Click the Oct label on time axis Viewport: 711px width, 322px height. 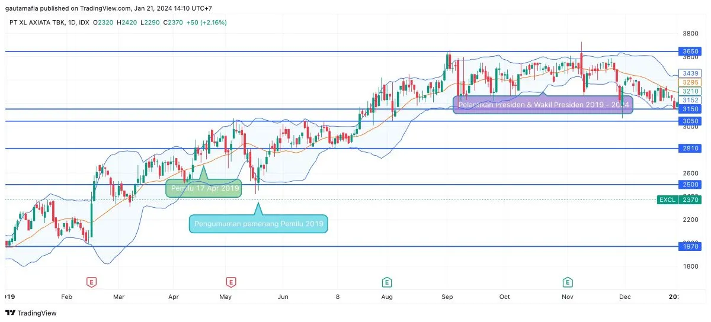click(x=504, y=296)
